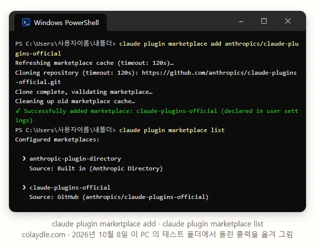
Task: Click "claude plugin marketplace add" command in terminal
Action: (x=170, y=44)
